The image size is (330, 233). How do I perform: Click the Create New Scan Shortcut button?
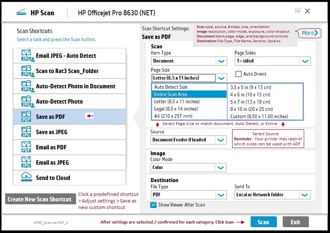click(40, 199)
